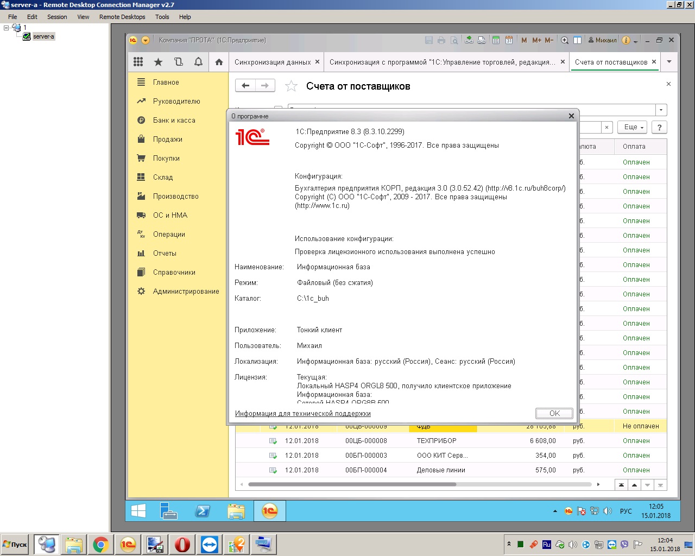This screenshot has width=695, height=556.
Task: Open the sections menu grid icon
Action: pos(138,62)
